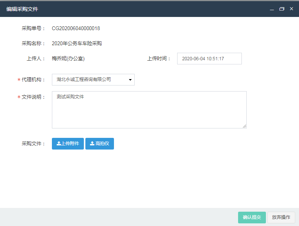Click the 上传时间 date field
This screenshot has width=299, height=226.
pos(209,58)
